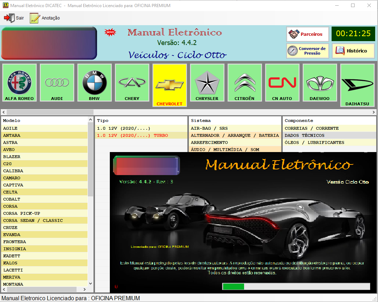Select the KALOS model
The height and width of the screenshot is (302, 378).
point(45,263)
